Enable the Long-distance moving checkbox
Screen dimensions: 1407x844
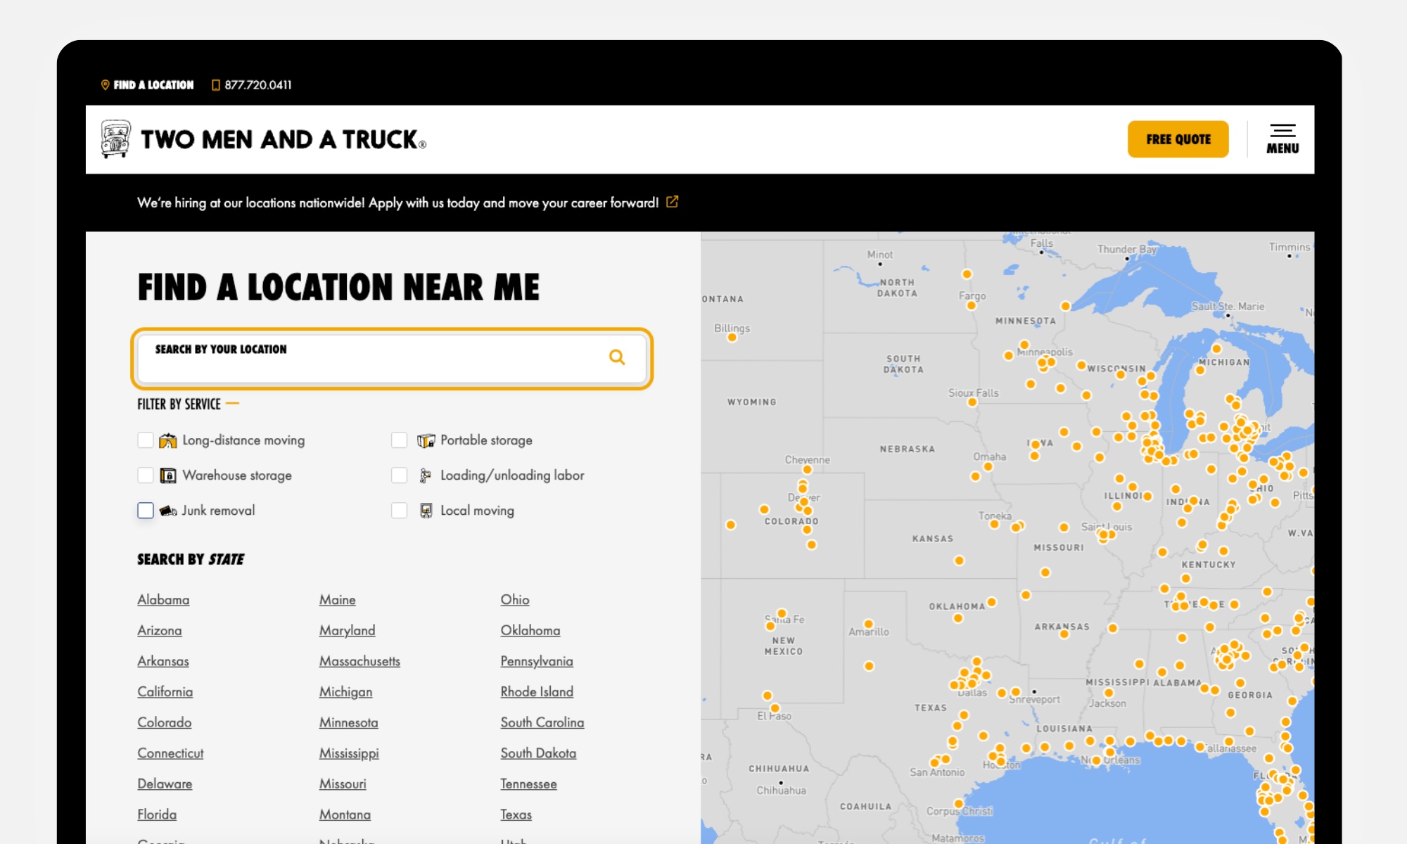146,440
